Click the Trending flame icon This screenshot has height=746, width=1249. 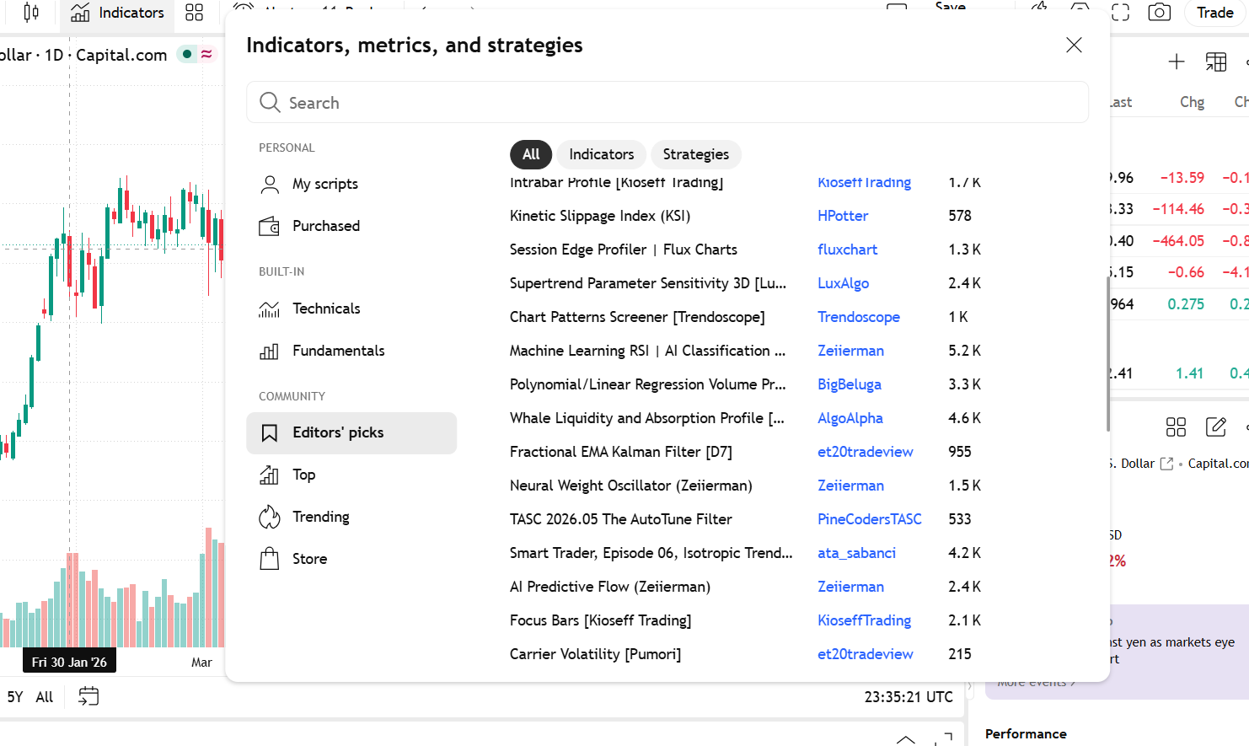(x=270, y=517)
